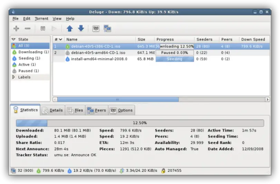Click the Add Torrent plus icon
The width and height of the screenshot is (280, 184).
tap(16, 29)
